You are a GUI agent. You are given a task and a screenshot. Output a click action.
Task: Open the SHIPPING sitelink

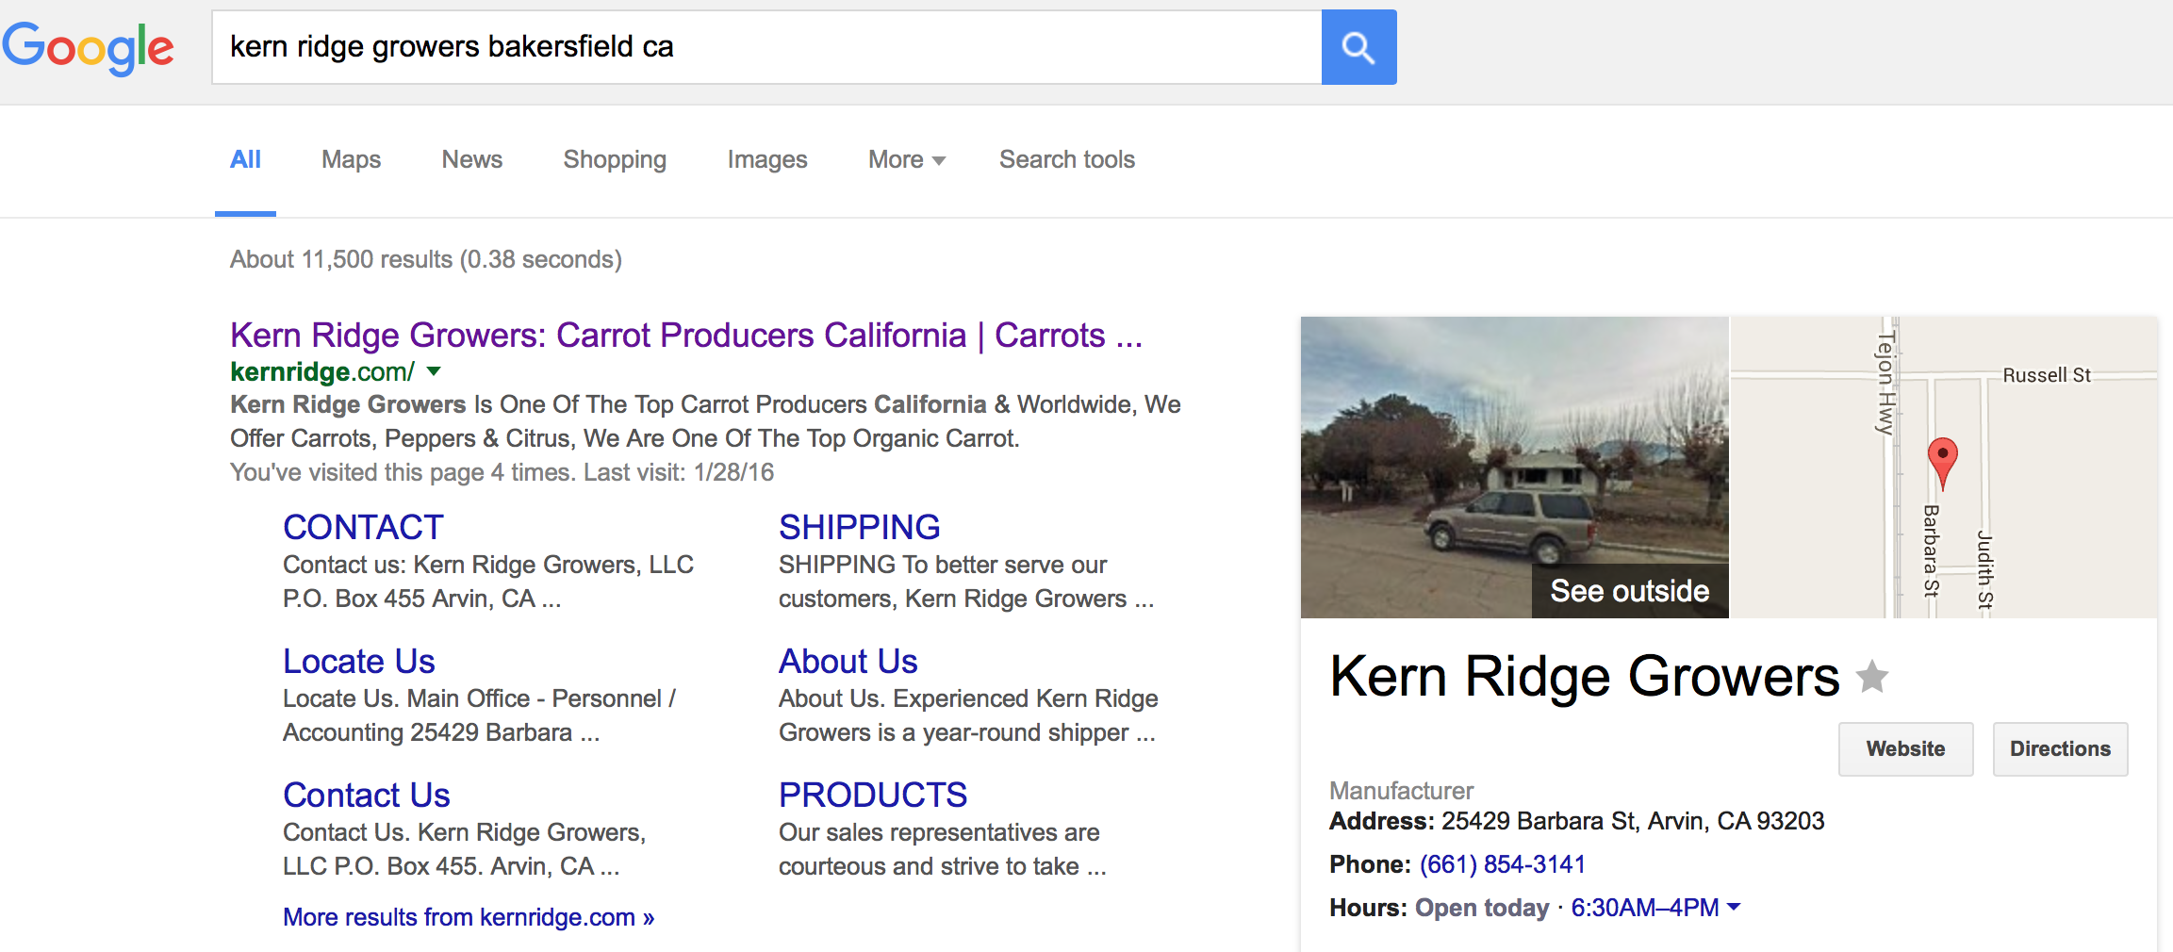[x=859, y=527]
